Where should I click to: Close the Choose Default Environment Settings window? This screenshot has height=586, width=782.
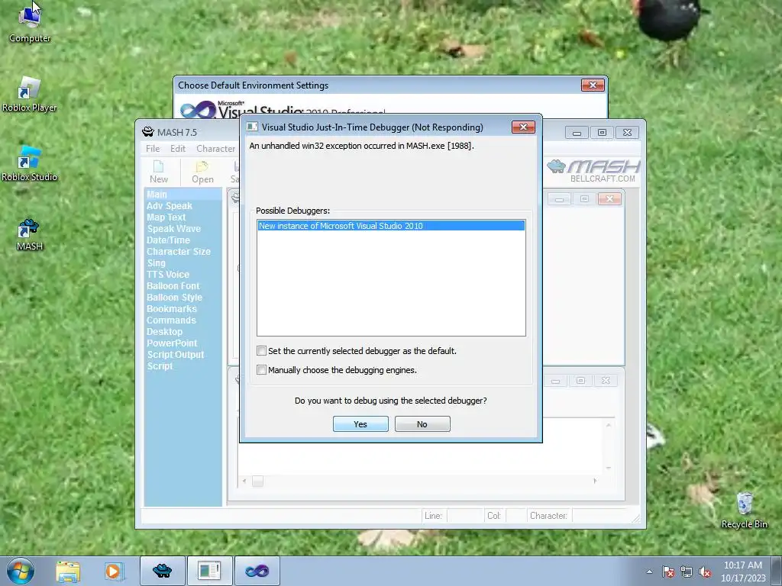(593, 85)
